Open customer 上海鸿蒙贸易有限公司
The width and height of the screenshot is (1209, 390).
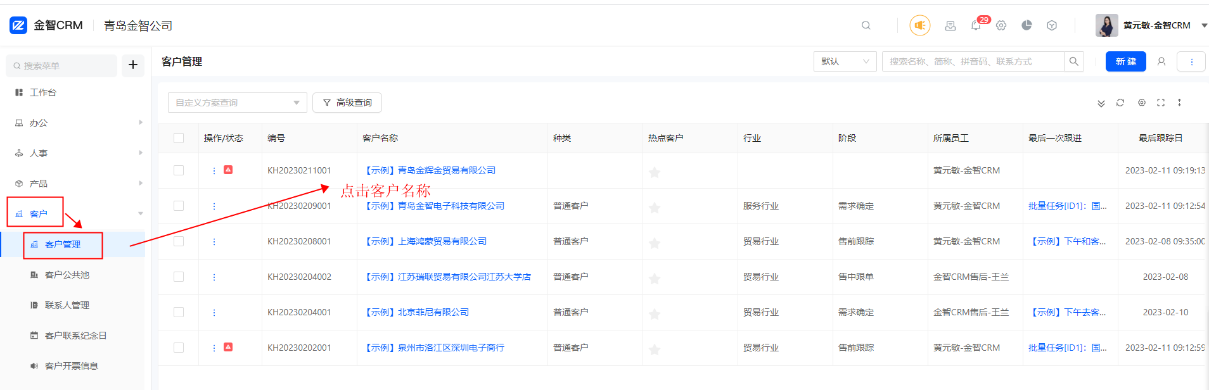[x=425, y=241]
